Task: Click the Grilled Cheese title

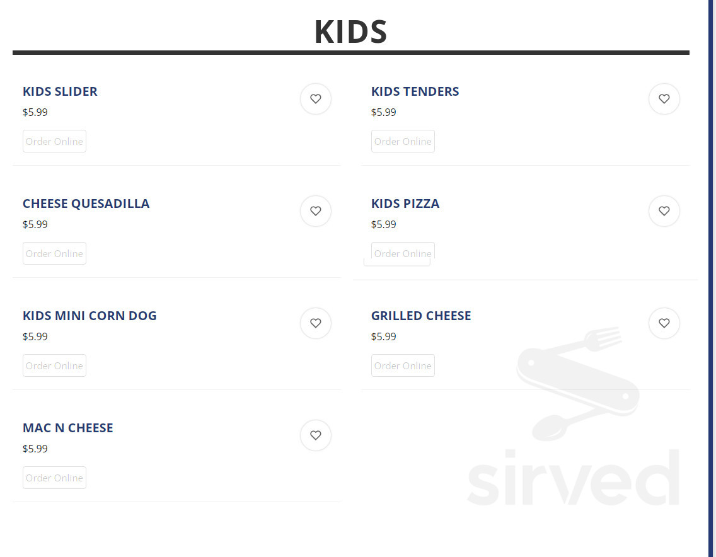Action: [420, 316]
